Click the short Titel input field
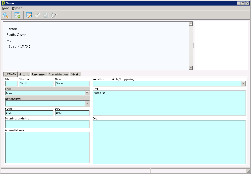Viewport: 251px width, 174px height. (x=11, y=83)
